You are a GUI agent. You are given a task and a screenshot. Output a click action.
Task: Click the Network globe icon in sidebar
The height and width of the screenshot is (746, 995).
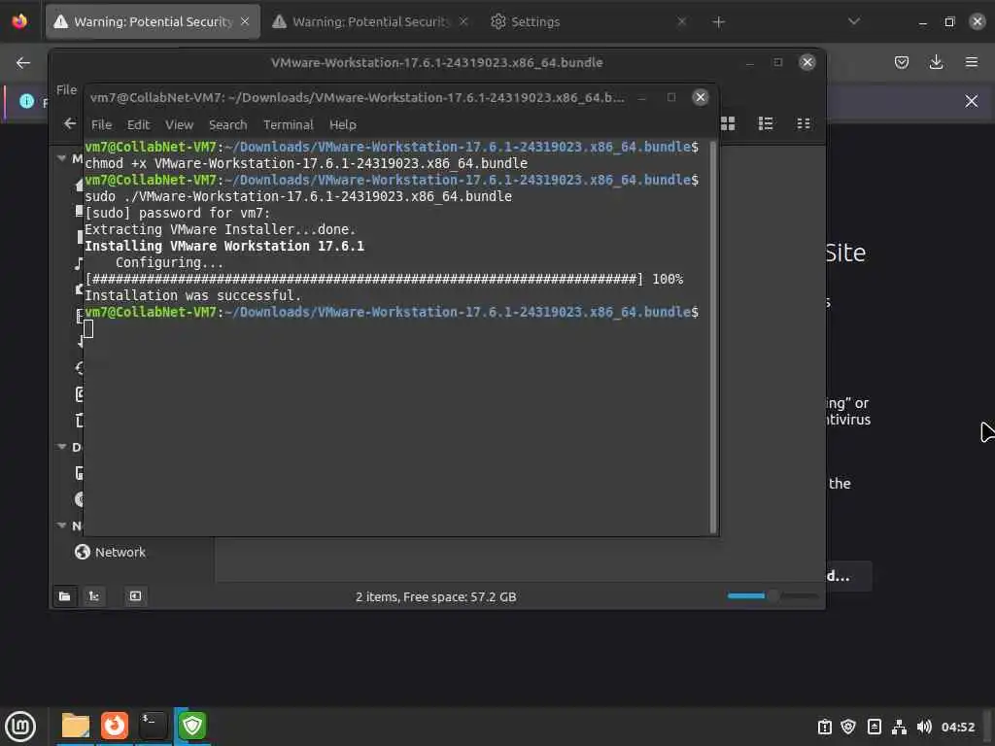[82, 552]
